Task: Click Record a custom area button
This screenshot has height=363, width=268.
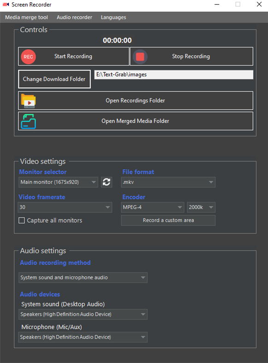Action: point(168,220)
